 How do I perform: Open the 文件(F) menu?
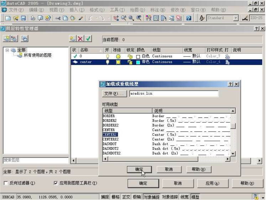(x=16, y=10)
